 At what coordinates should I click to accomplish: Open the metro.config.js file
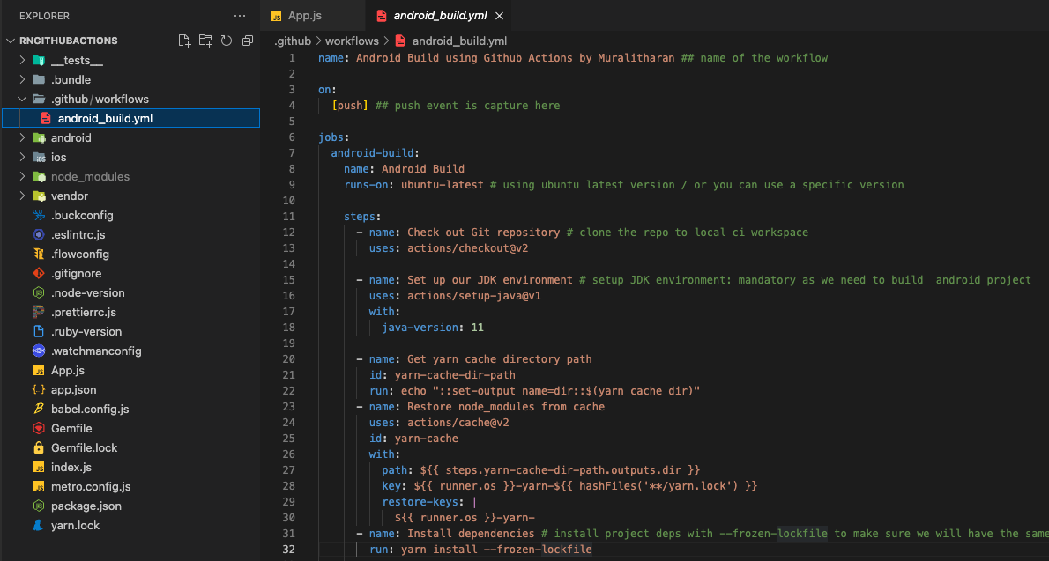pyautogui.click(x=131, y=487)
